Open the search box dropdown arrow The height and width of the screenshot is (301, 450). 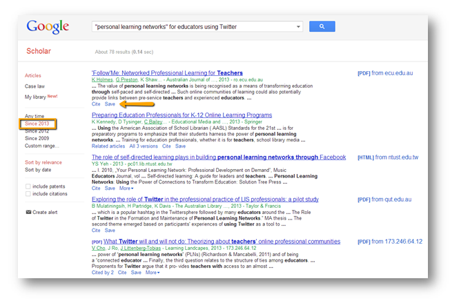click(x=298, y=26)
